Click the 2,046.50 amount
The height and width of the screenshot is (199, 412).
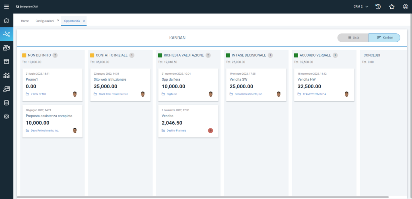[x=172, y=123]
